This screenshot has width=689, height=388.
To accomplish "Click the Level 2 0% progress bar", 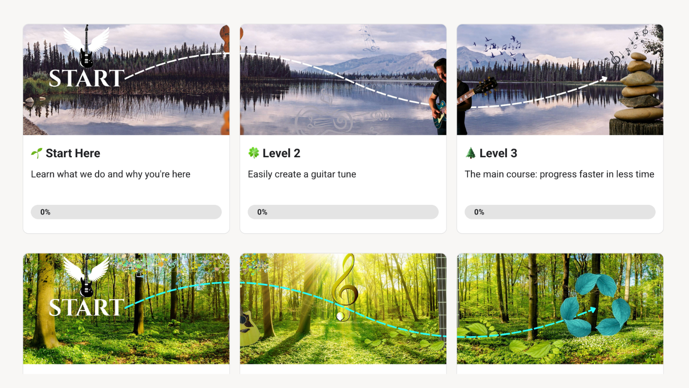I will (343, 212).
